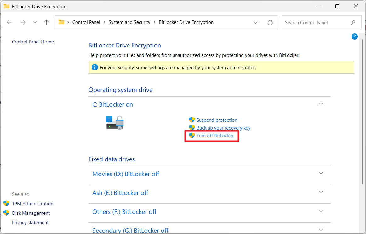Open address bar history dropdown

[x=255, y=22]
